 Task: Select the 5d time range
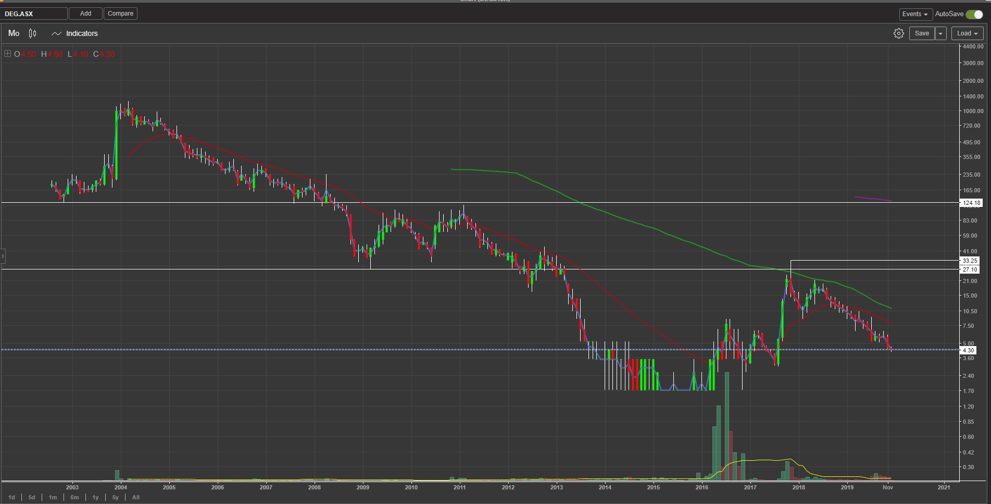pos(32,497)
